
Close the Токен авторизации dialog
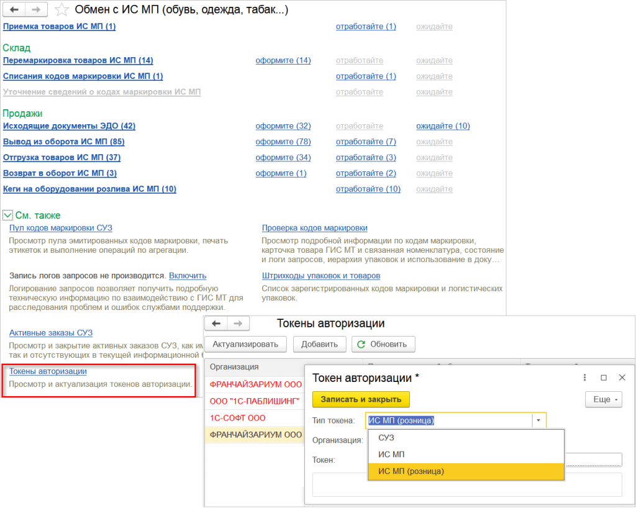[622, 378]
